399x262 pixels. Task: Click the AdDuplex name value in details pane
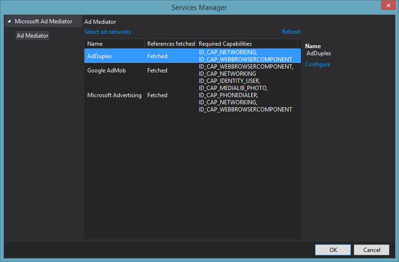[x=318, y=53]
